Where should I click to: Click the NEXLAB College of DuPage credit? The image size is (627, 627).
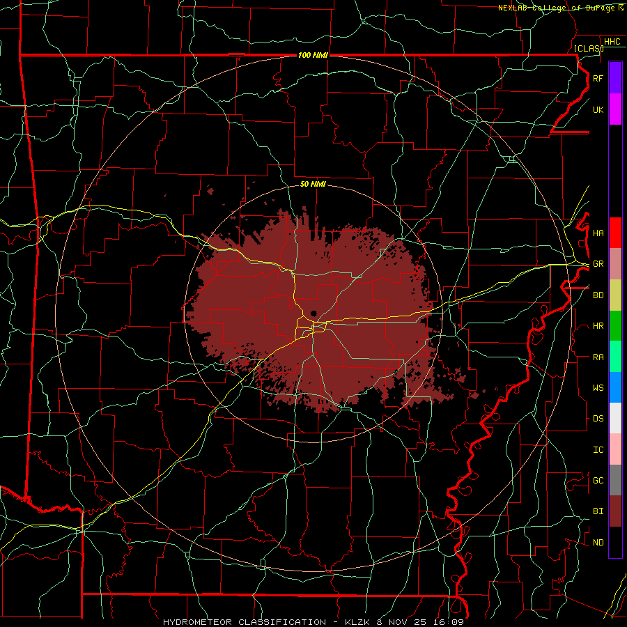click(561, 8)
